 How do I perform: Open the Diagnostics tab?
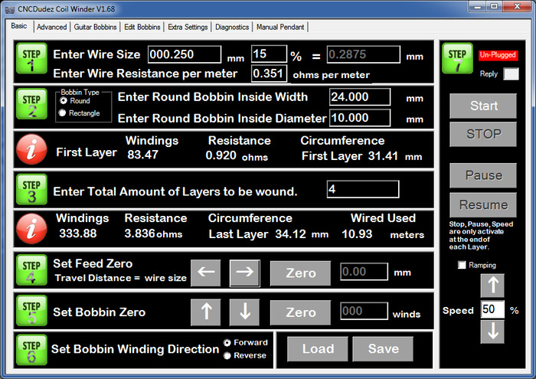pyautogui.click(x=232, y=27)
